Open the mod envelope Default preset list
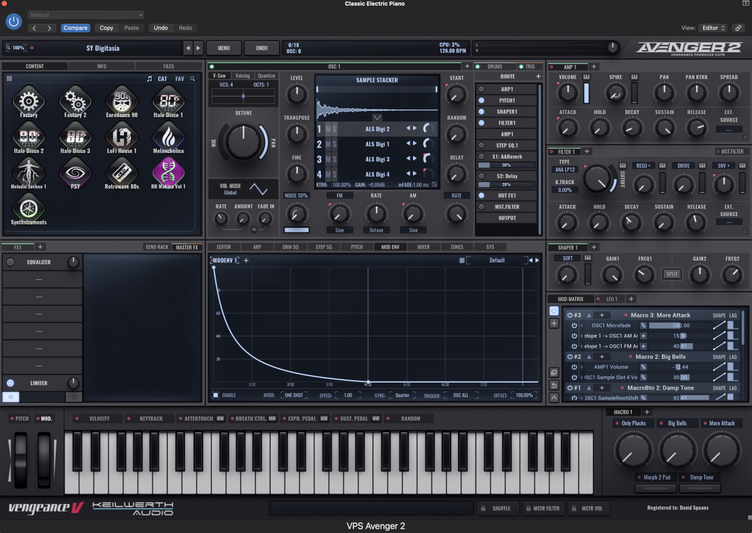 click(497, 260)
